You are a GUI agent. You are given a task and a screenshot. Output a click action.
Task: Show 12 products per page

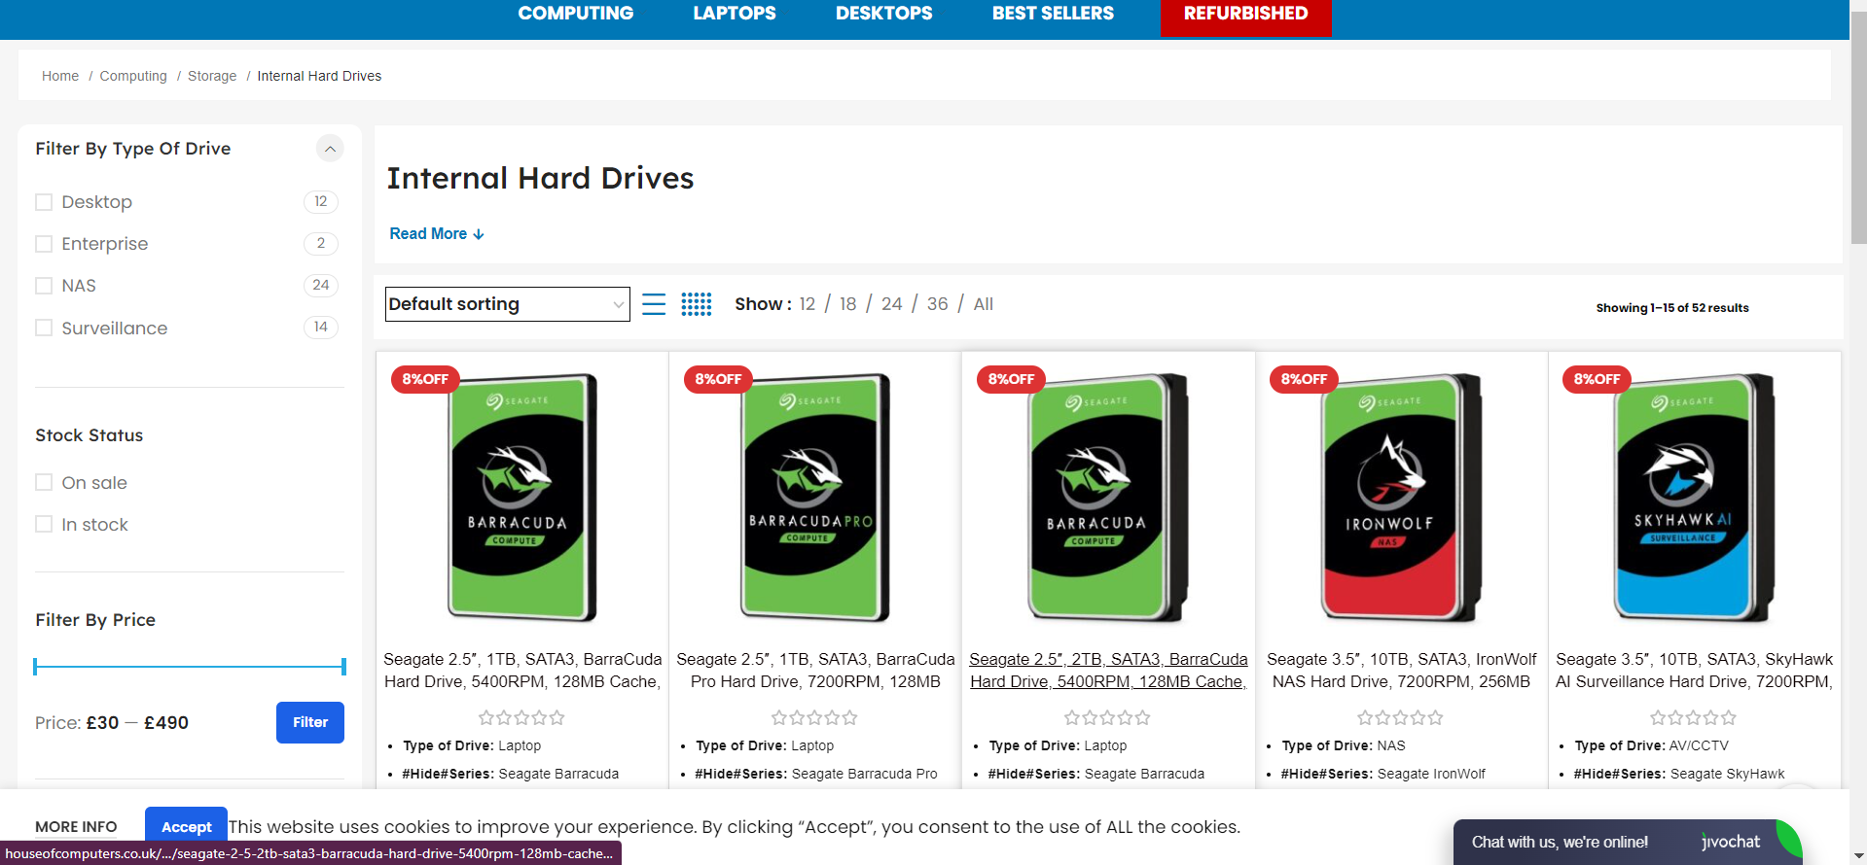pos(808,304)
